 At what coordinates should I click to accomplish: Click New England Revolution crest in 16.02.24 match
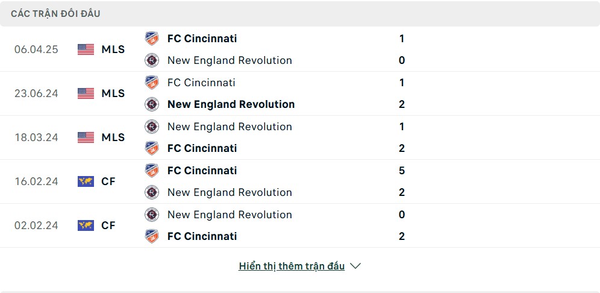[x=152, y=192]
